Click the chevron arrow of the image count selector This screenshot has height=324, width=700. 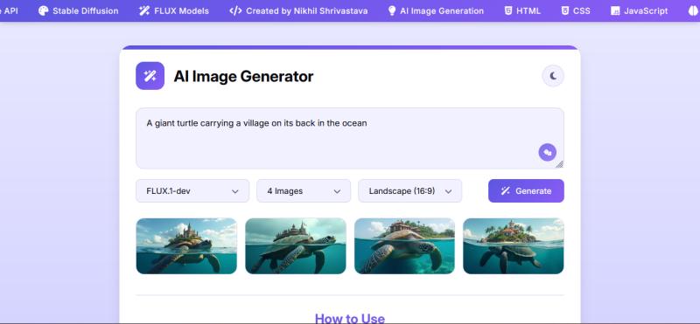337,191
